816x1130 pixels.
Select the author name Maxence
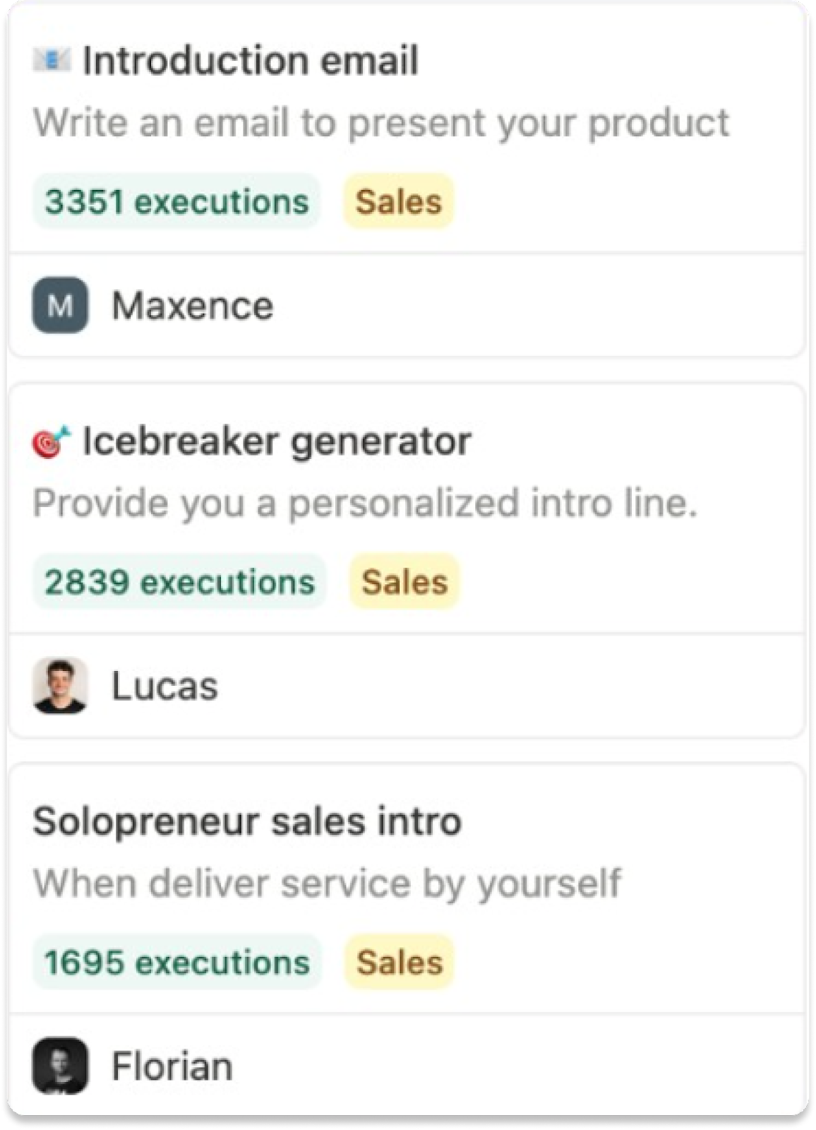click(192, 305)
